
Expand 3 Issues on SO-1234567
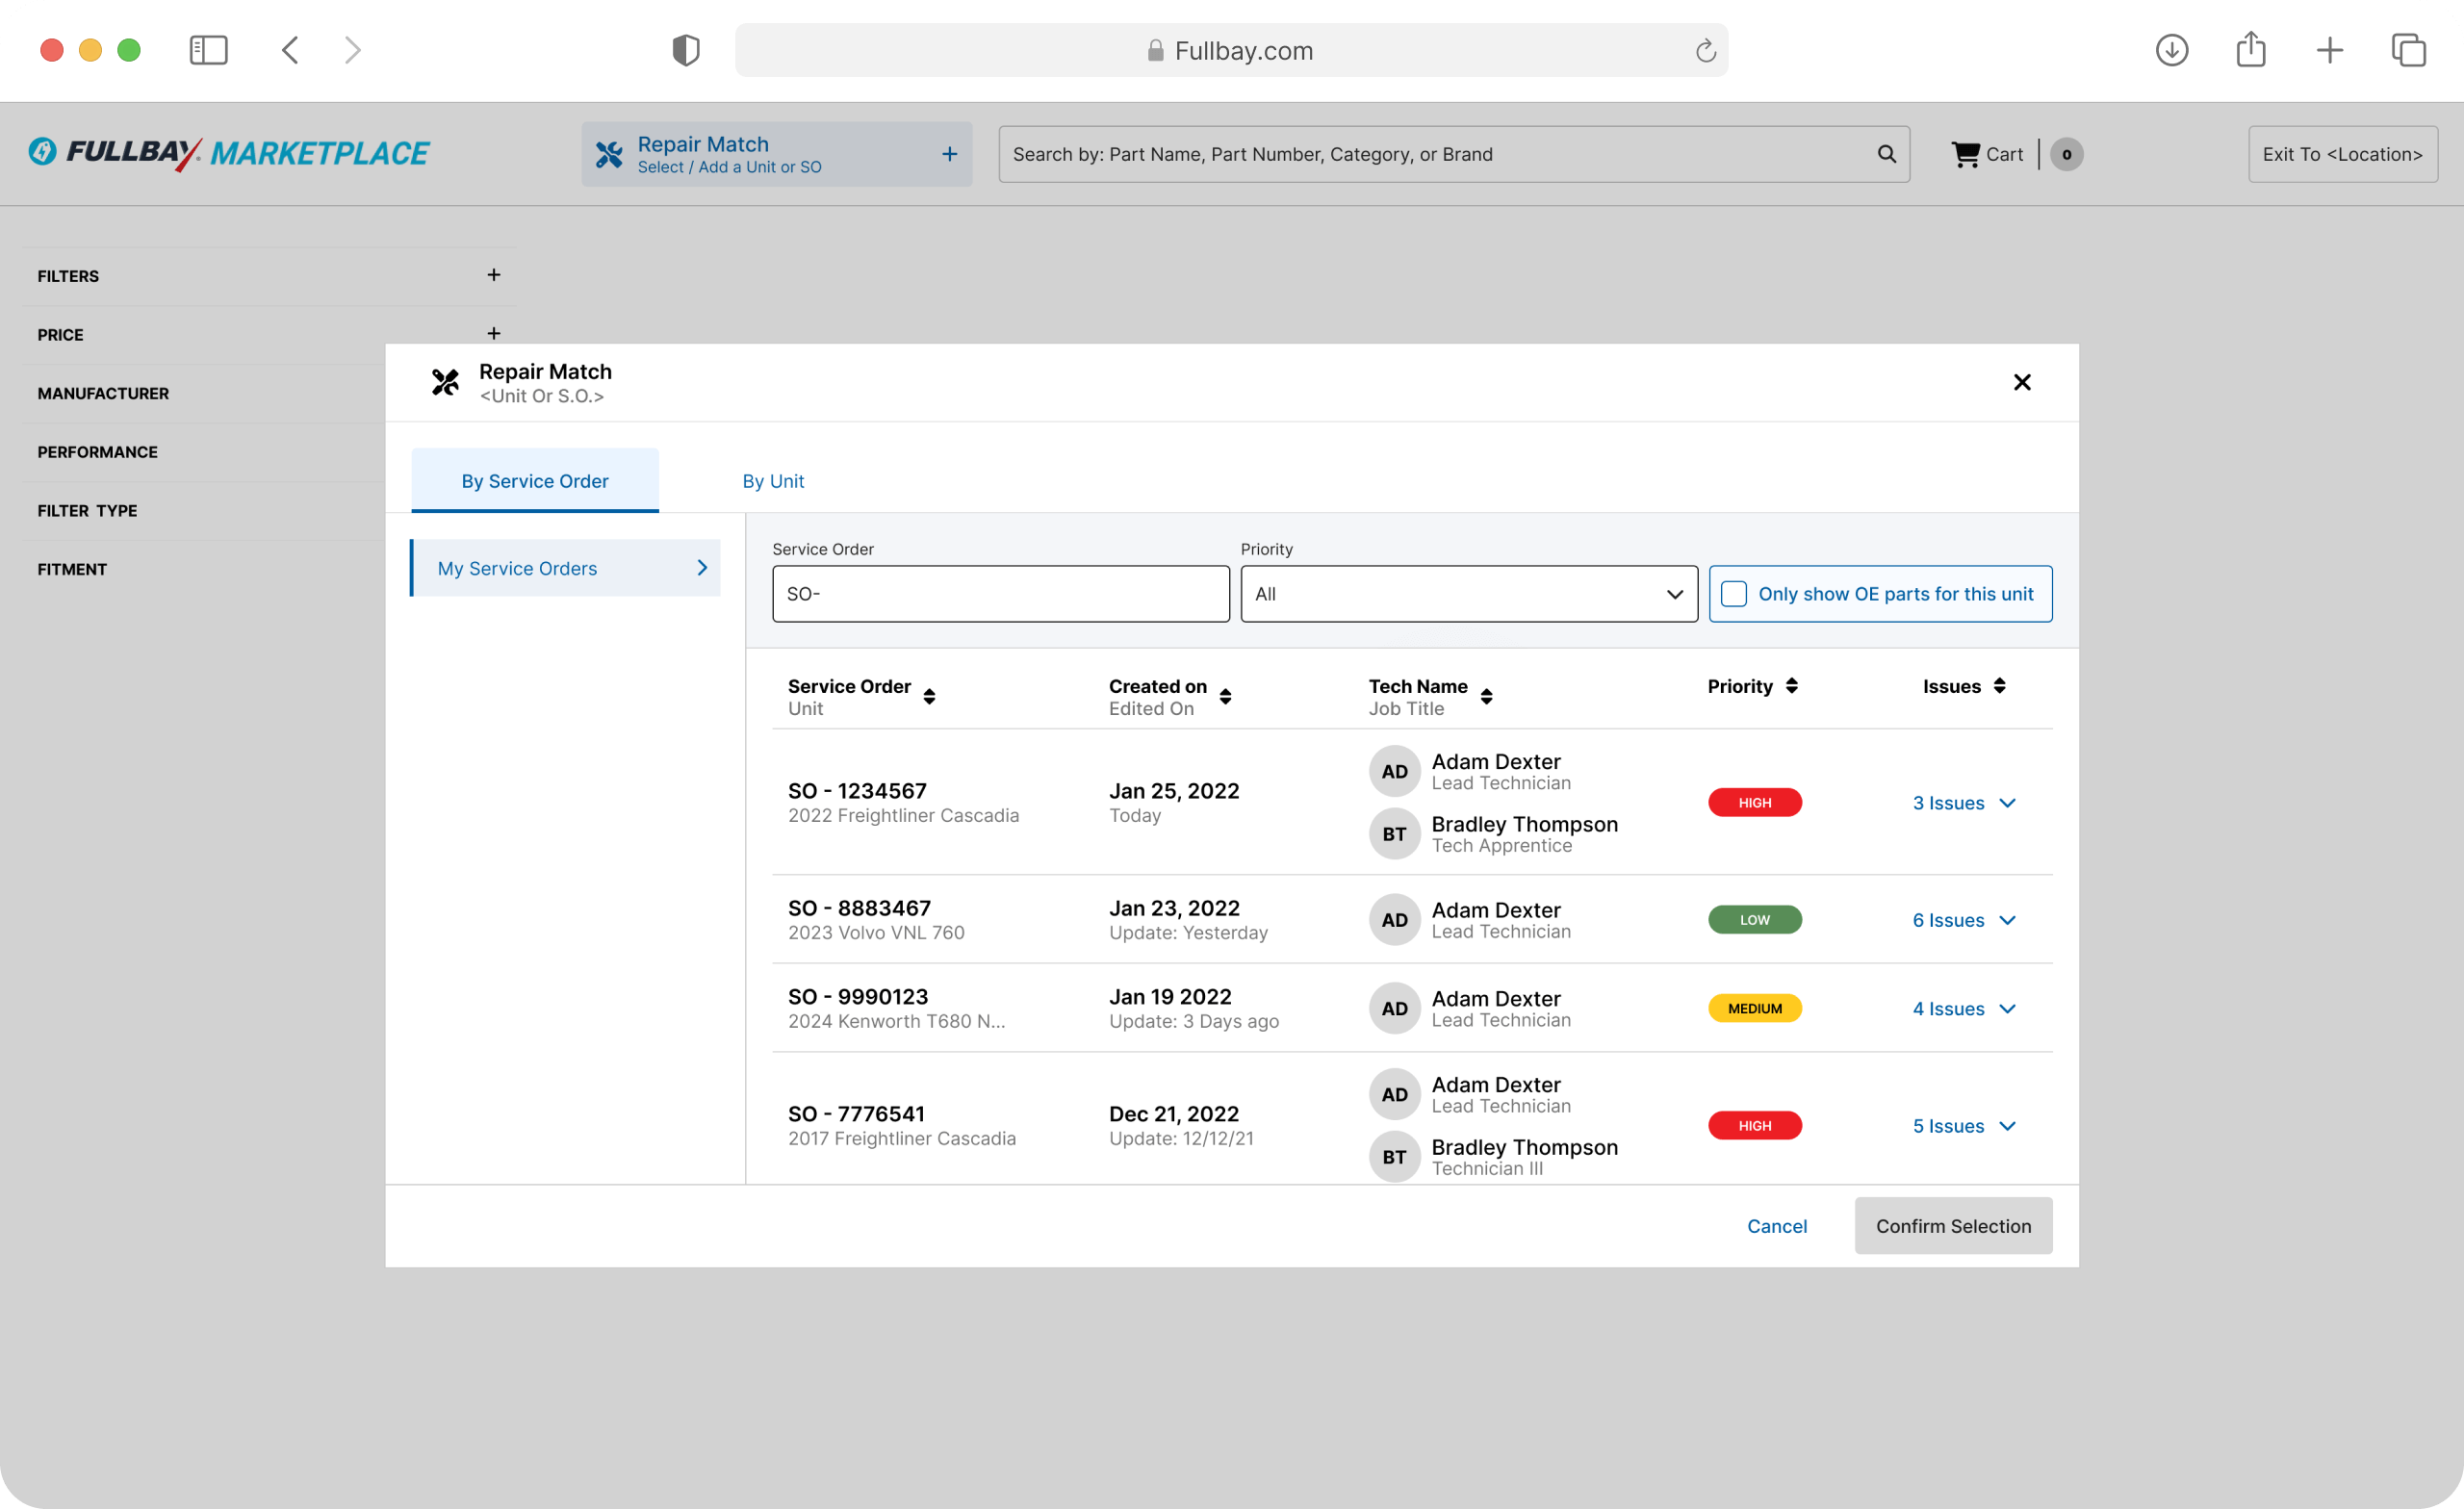pyautogui.click(x=1962, y=803)
